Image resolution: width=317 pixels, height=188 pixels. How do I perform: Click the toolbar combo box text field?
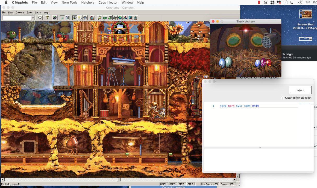17,18
